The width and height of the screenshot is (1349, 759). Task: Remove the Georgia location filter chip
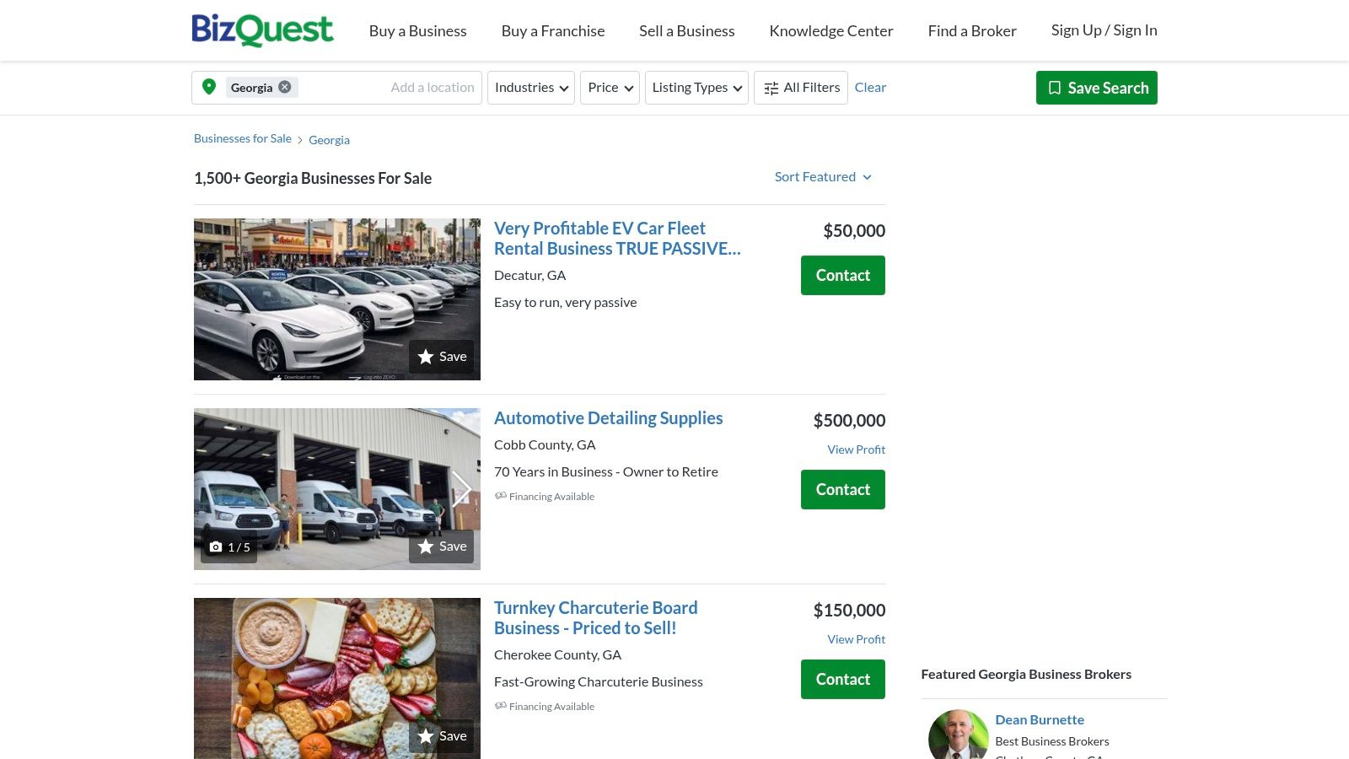pyautogui.click(x=285, y=87)
